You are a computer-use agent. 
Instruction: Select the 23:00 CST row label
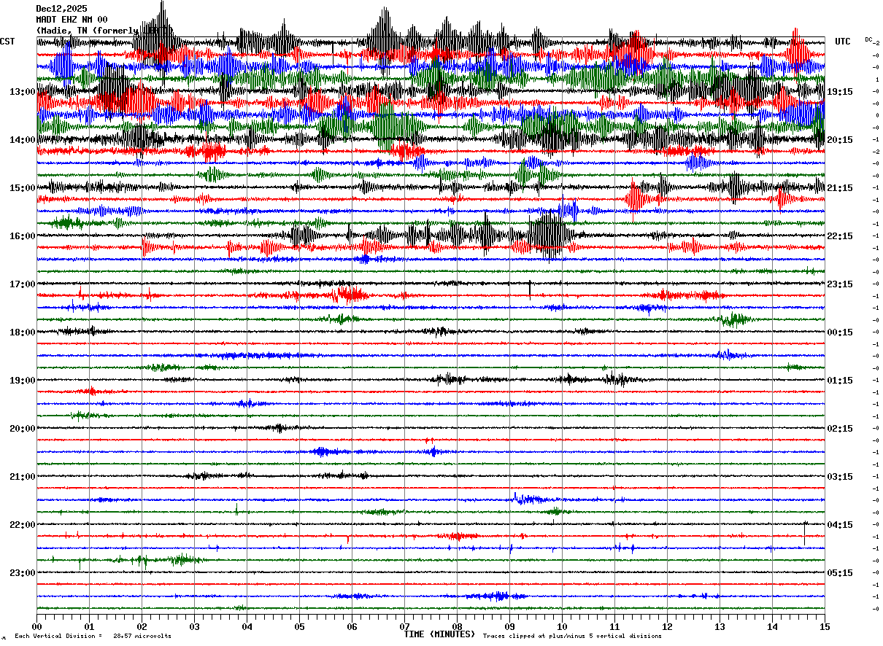click(23, 573)
